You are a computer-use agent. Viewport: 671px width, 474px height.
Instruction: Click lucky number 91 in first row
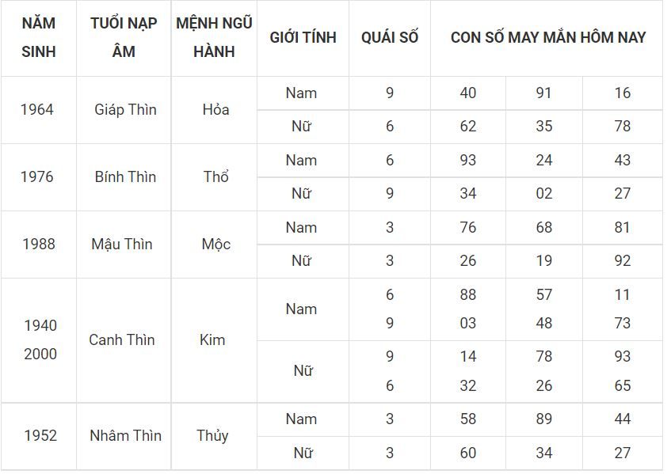(543, 93)
